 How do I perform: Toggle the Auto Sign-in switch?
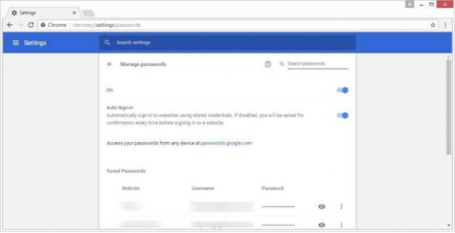(343, 115)
